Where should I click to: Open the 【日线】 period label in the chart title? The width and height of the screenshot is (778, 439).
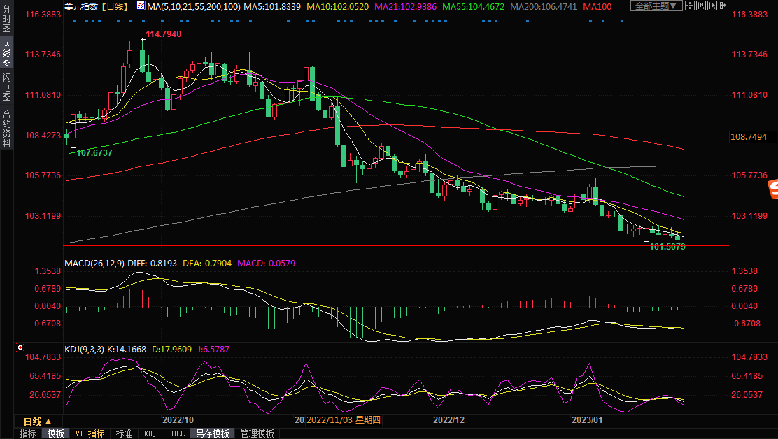tap(113, 6)
